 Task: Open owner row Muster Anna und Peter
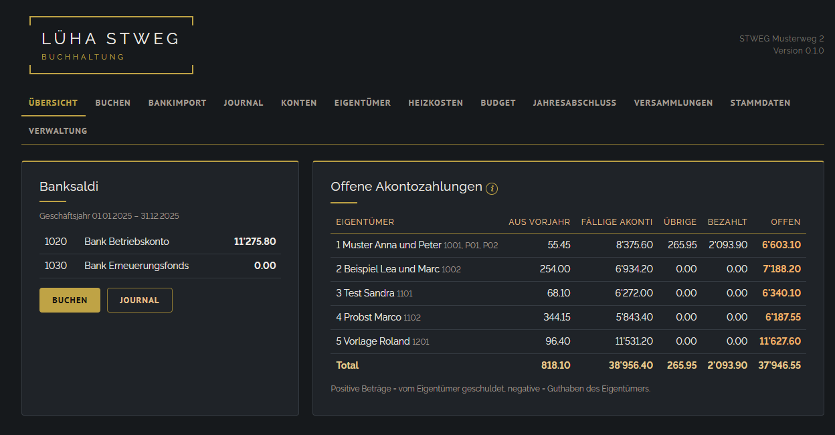coord(568,245)
